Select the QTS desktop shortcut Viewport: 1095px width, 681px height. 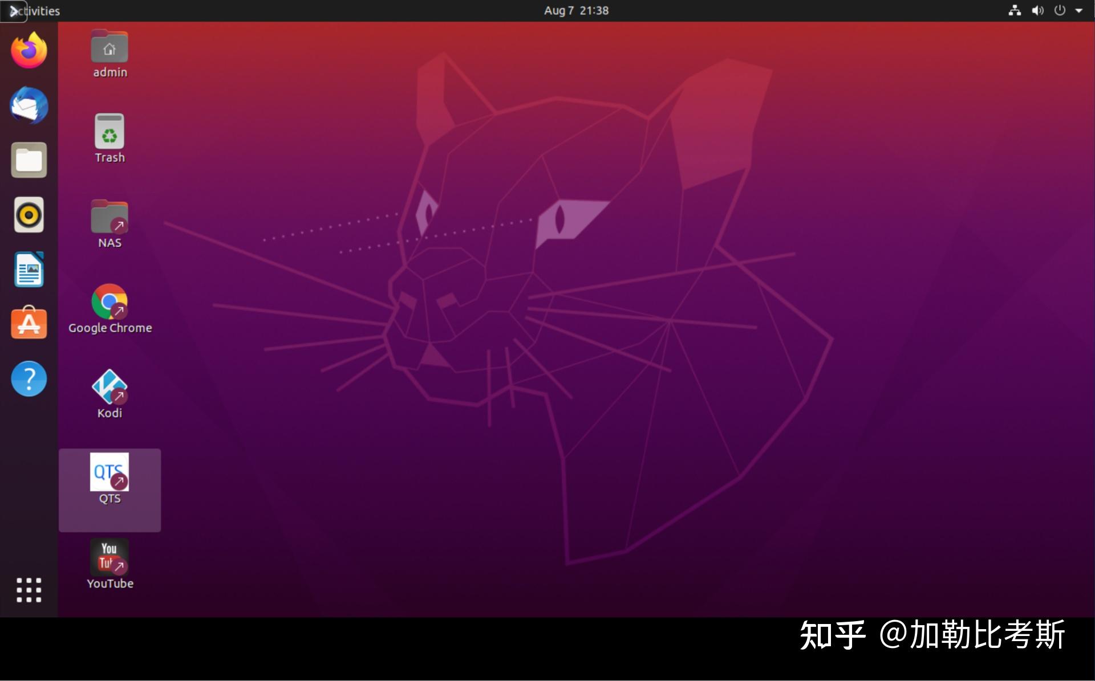tap(109, 472)
